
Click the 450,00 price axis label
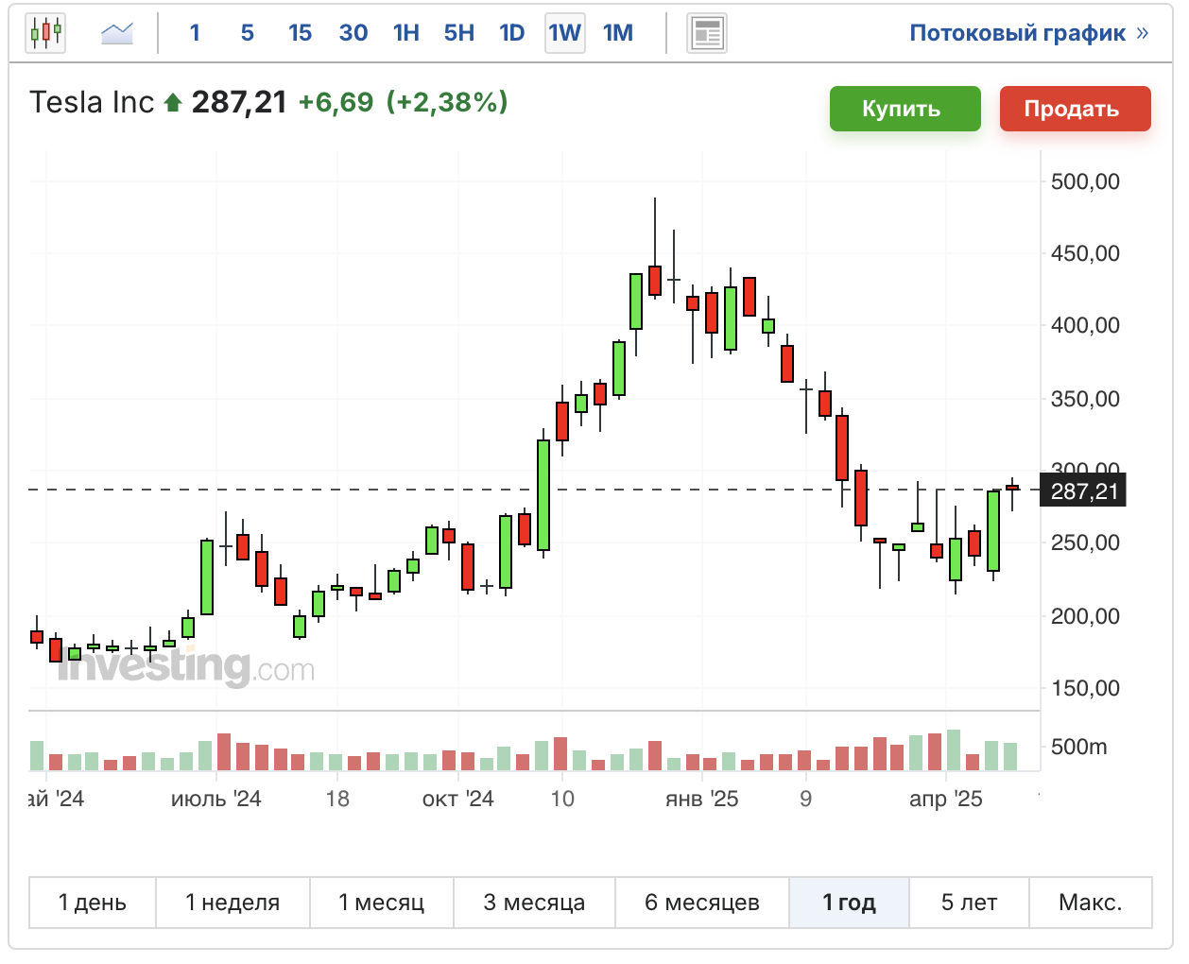tap(1086, 253)
